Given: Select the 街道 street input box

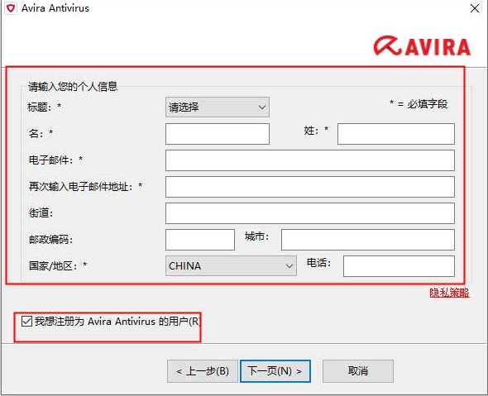Looking at the screenshot, I should (x=310, y=213).
